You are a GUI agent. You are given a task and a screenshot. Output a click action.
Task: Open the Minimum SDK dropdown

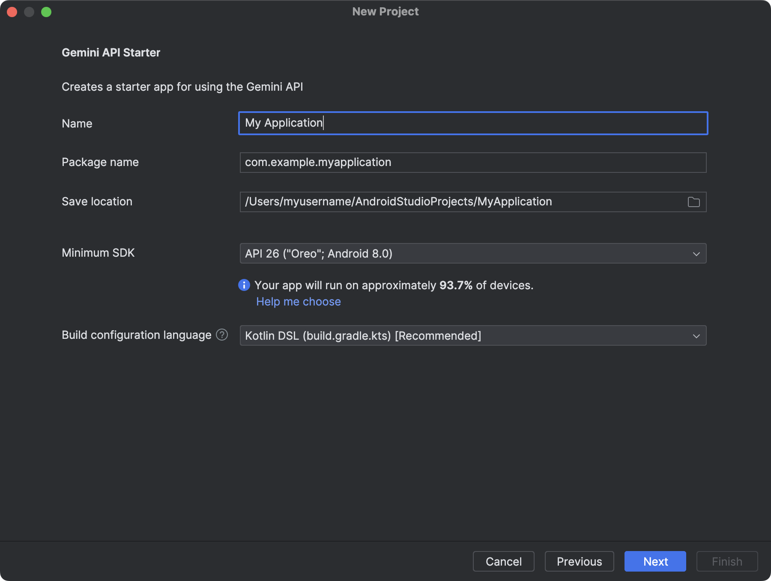tap(473, 253)
